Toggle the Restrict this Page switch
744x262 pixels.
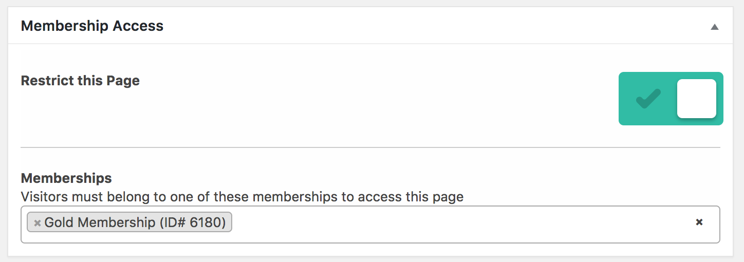point(671,99)
